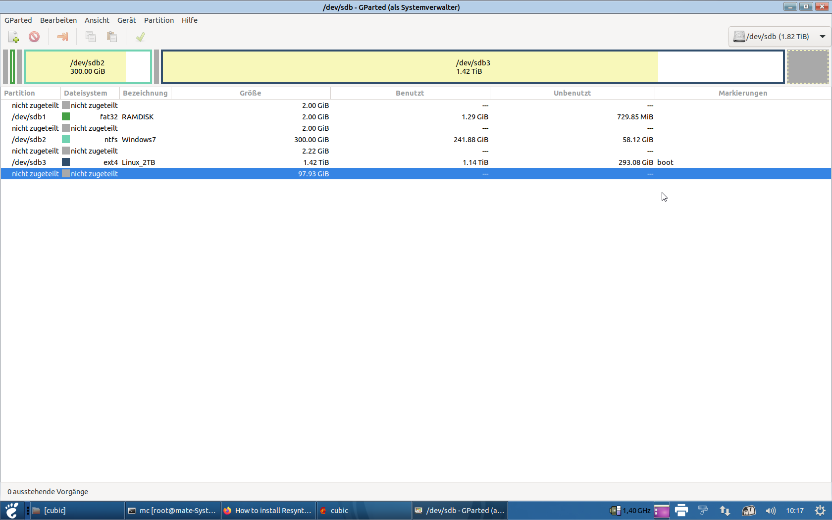Select the green /dev/sdb1 sliver in disk map

12,67
